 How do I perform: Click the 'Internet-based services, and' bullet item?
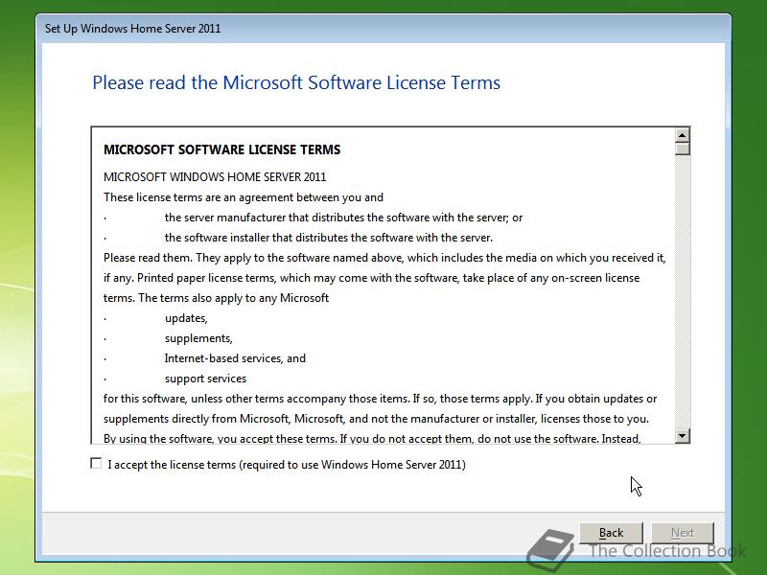click(x=235, y=358)
